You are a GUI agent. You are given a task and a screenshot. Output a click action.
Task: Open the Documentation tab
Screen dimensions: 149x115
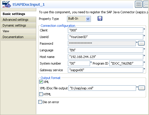click(x=18, y=37)
